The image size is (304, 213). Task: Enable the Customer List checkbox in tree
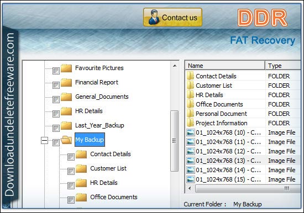(71, 171)
